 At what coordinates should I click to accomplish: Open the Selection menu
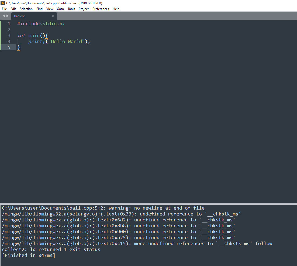pyautogui.click(x=26, y=9)
